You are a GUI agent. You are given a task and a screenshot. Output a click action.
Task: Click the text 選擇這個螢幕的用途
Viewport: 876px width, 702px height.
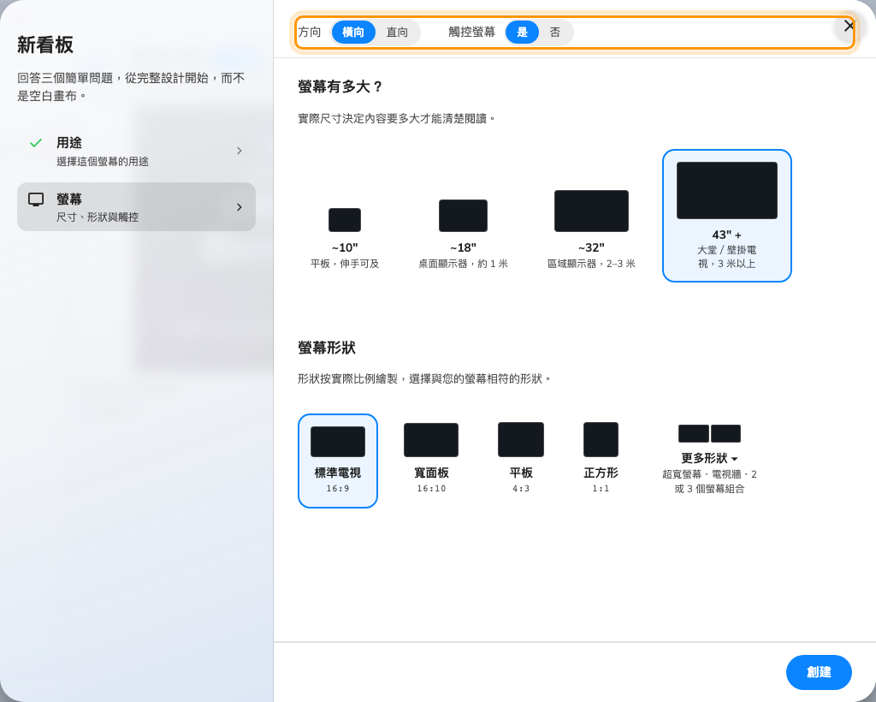[x=103, y=162]
